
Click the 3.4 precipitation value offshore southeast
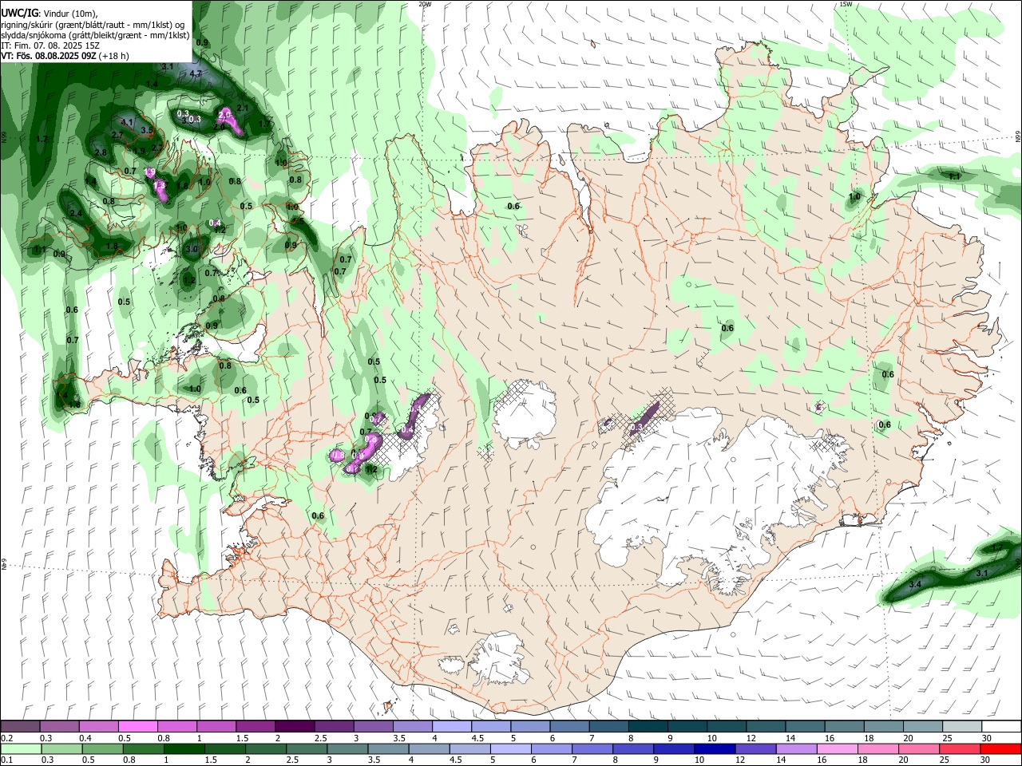pyautogui.click(x=916, y=585)
